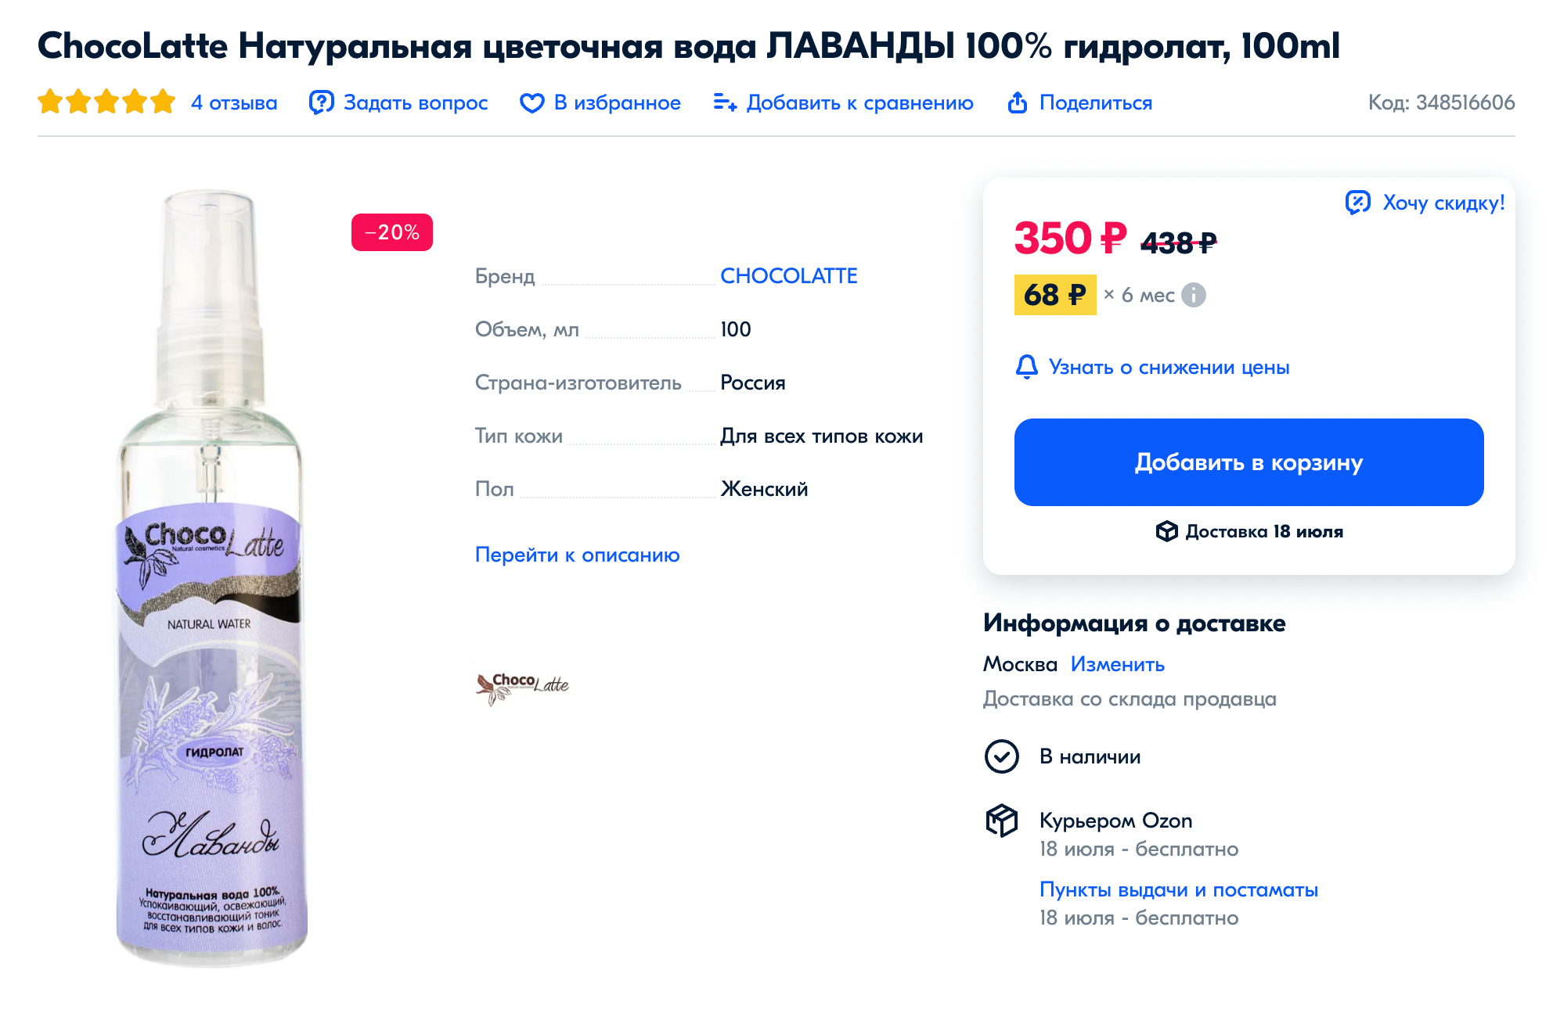The height and width of the screenshot is (1031, 1553).
Task: Click the five-star rating icons
Action: tap(106, 102)
